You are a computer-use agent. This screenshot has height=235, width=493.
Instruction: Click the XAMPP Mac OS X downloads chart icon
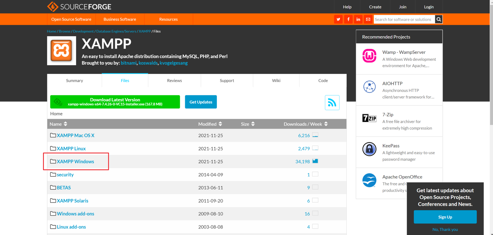pos(315,135)
